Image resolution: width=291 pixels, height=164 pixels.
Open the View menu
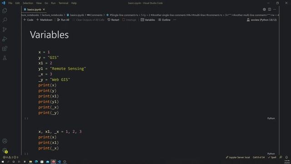(x=39, y=3)
